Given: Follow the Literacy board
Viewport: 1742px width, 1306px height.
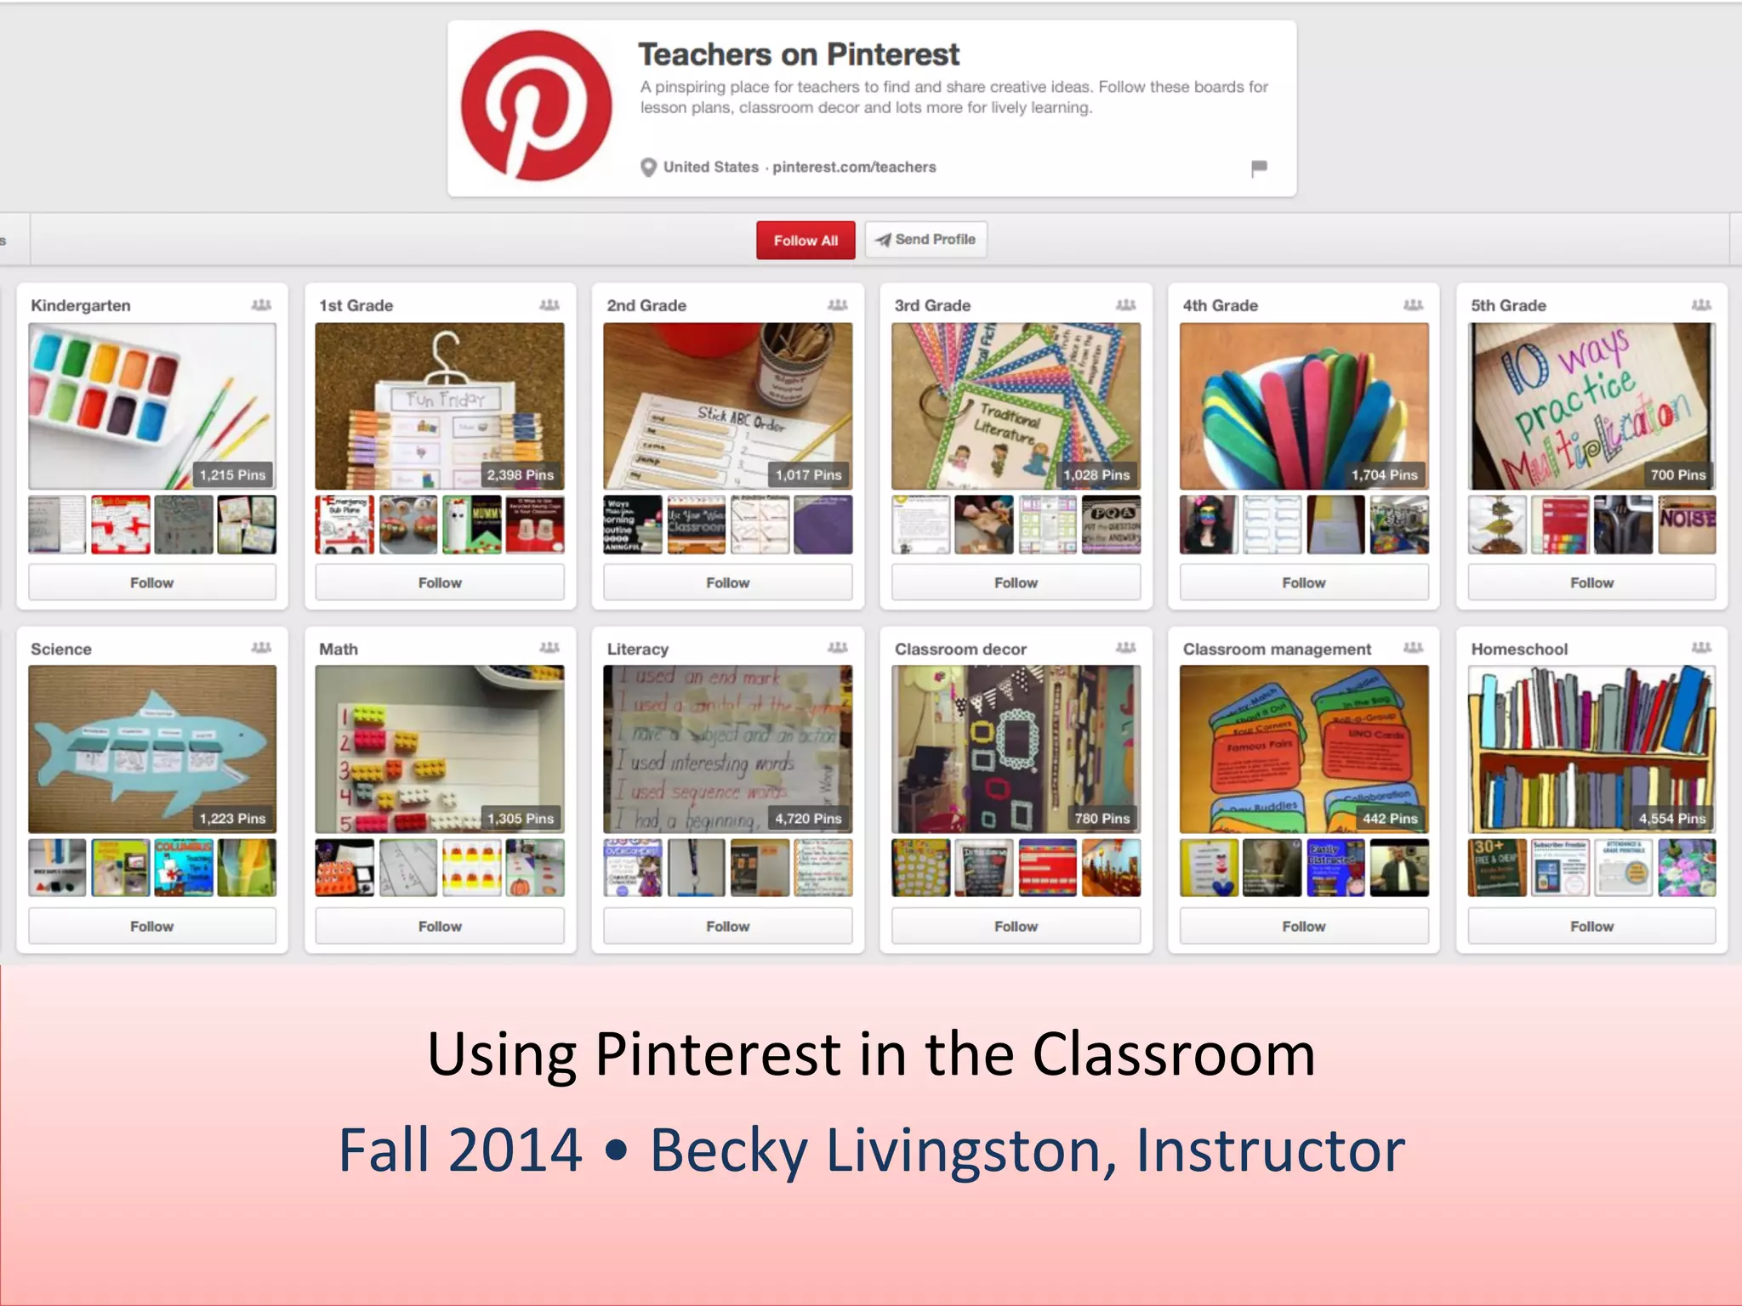Looking at the screenshot, I should (x=727, y=926).
